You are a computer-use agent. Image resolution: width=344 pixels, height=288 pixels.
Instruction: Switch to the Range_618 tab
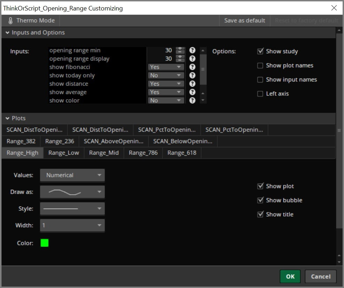[x=182, y=153]
